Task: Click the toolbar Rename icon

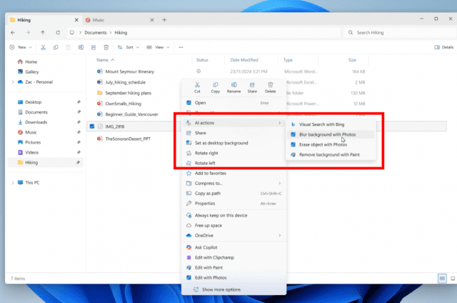Action: pos(81,47)
